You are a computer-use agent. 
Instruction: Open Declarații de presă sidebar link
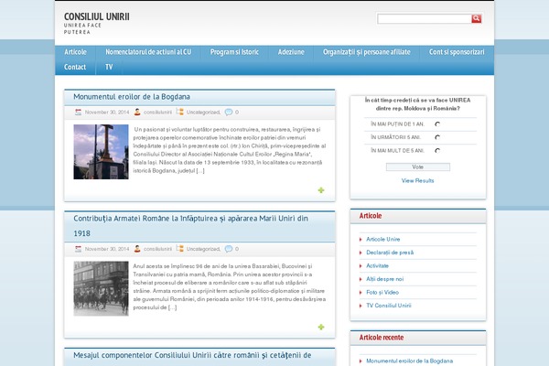tap(390, 253)
